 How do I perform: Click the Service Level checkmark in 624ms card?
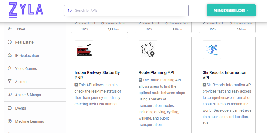[204, 23]
